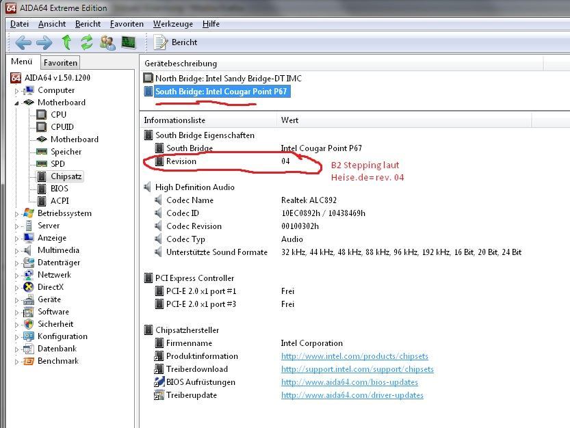Image resolution: width=570 pixels, height=428 pixels.
Task: Click the ACPI chip icon in tree
Action: coord(42,201)
